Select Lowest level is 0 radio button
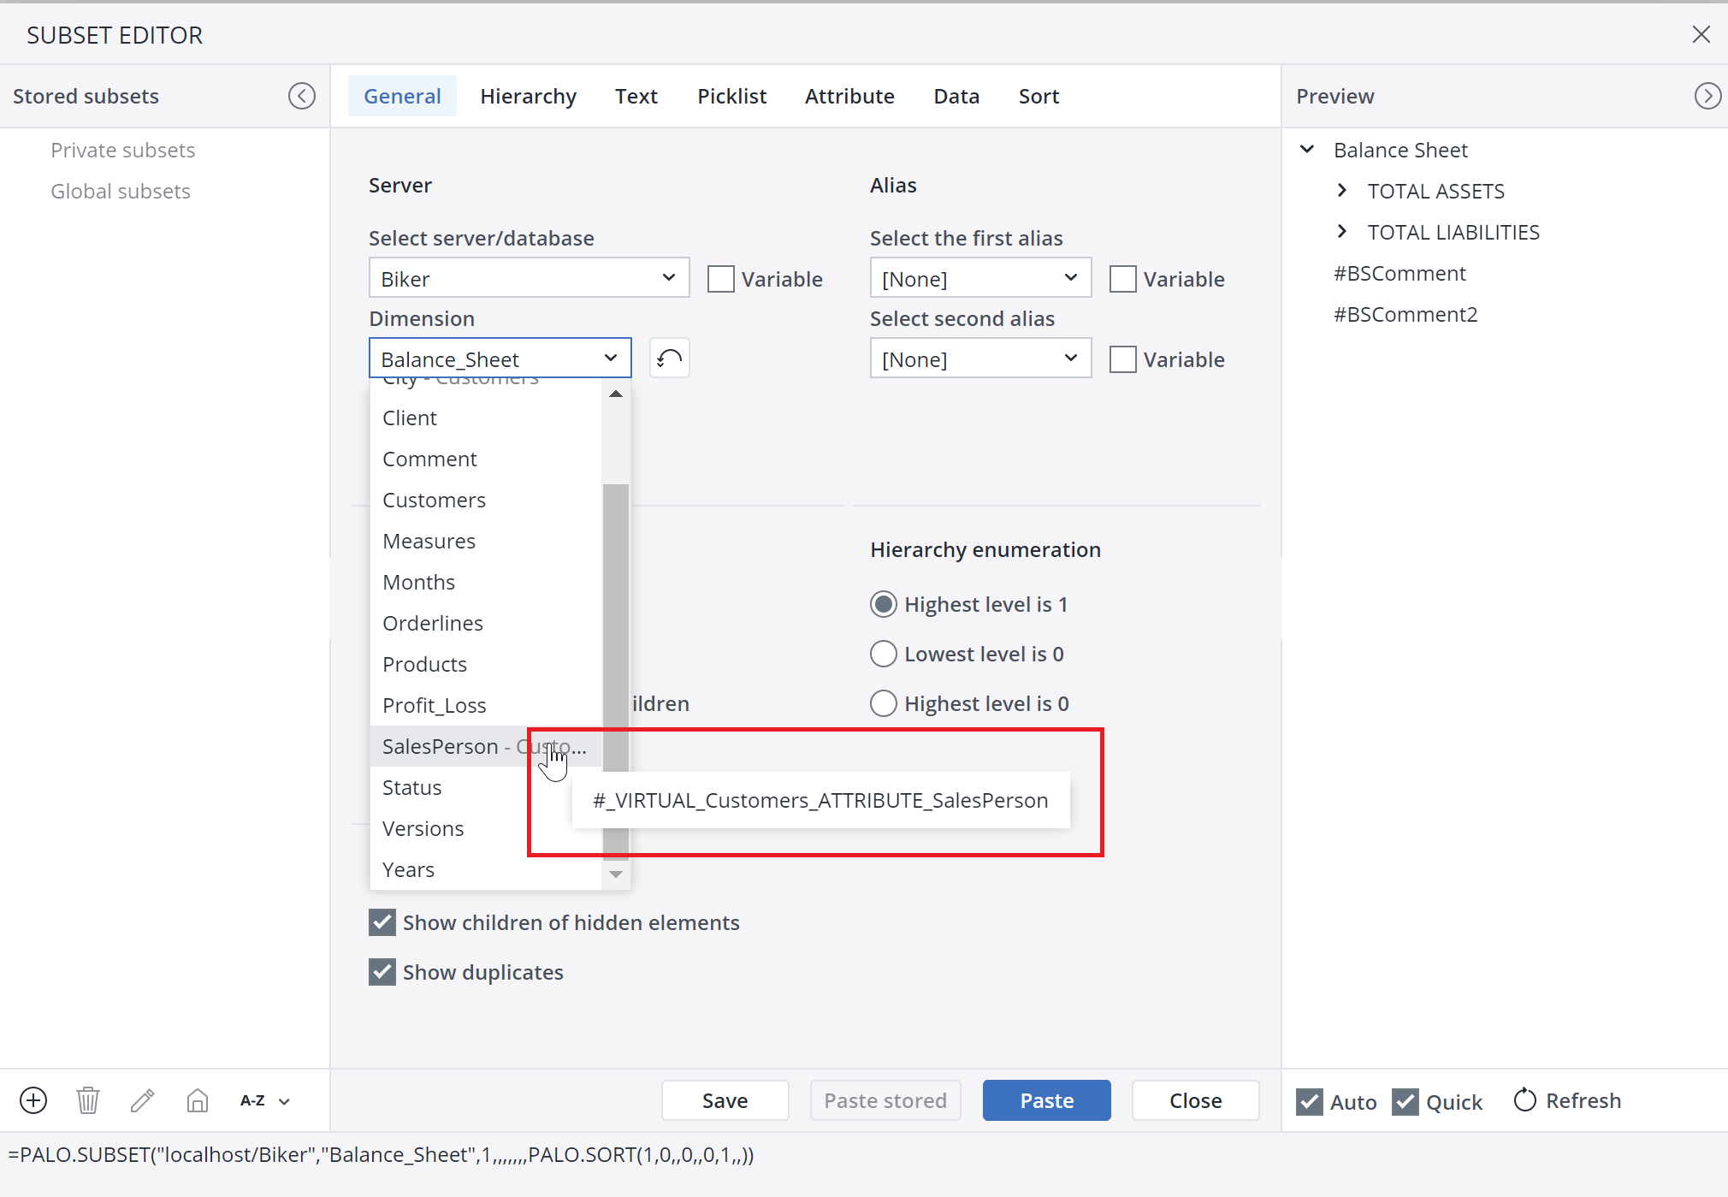The image size is (1728, 1197). click(884, 654)
